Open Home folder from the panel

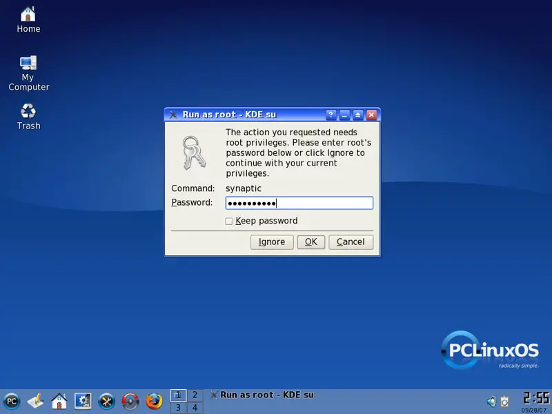59,402
